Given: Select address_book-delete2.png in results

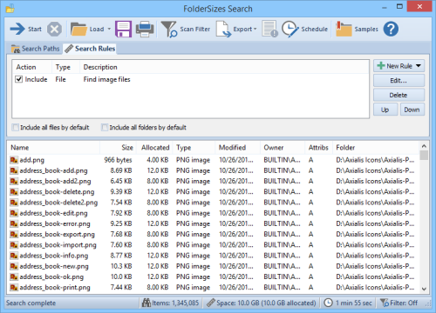Looking at the screenshot, I should [214, 203].
